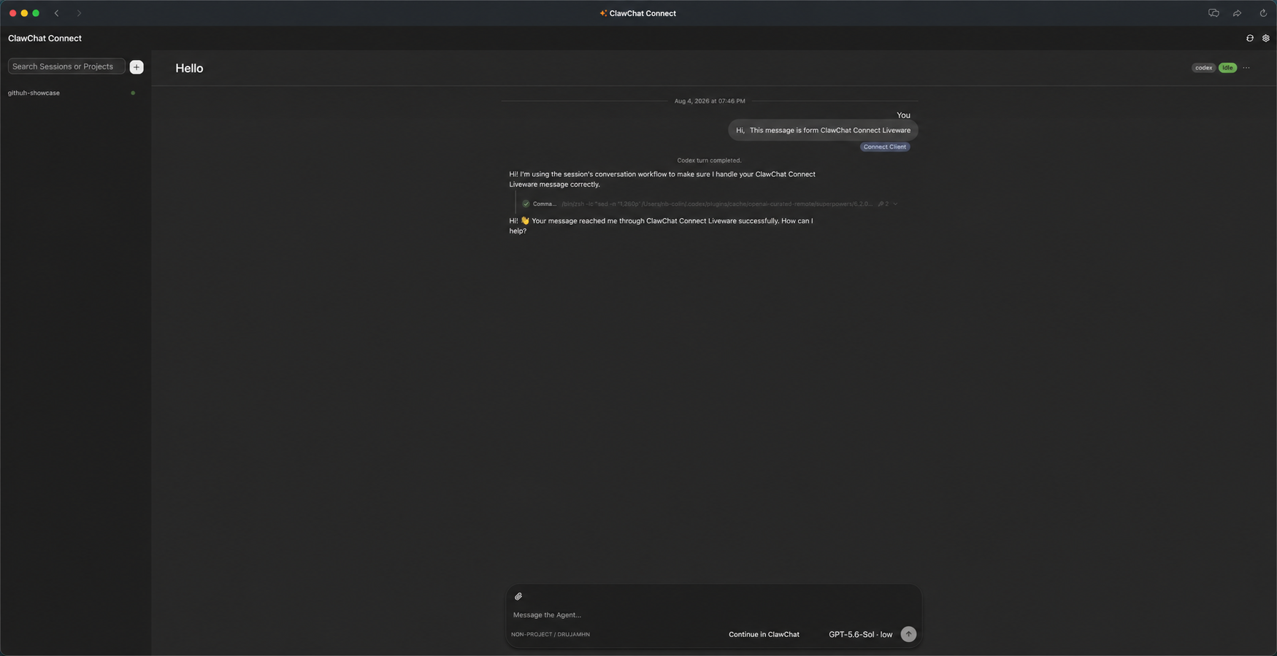1277x656 pixels.
Task: Click the ClawChat Connect sidebar header
Action: point(45,38)
